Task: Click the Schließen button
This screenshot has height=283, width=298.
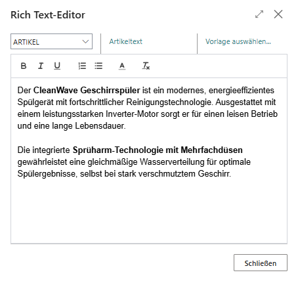Action: tap(261, 263)
